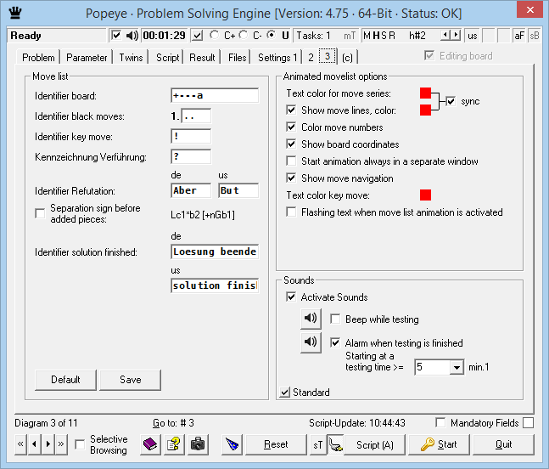Screen dimensions: 549x469
Task: Open the Result tab
Action: click(x=202, y=58)
